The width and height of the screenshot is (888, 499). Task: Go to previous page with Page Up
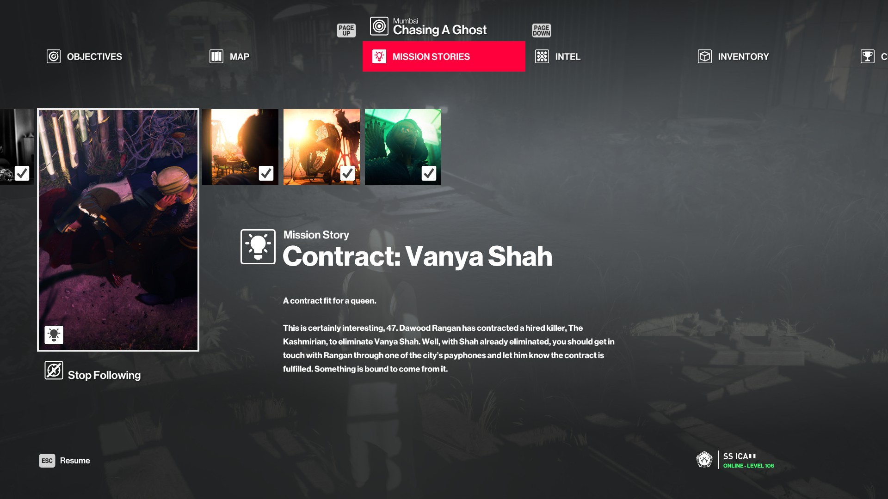(x=346, y=30)
